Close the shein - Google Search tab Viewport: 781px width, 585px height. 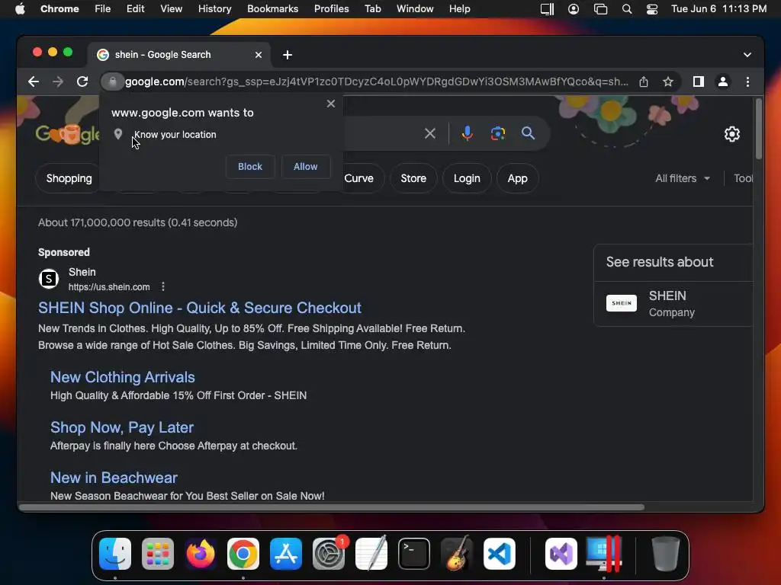pyautogui.click(x=259, y=55)
